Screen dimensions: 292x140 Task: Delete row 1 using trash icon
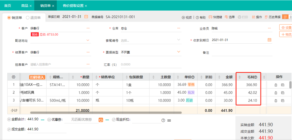[x=276, y=85]
